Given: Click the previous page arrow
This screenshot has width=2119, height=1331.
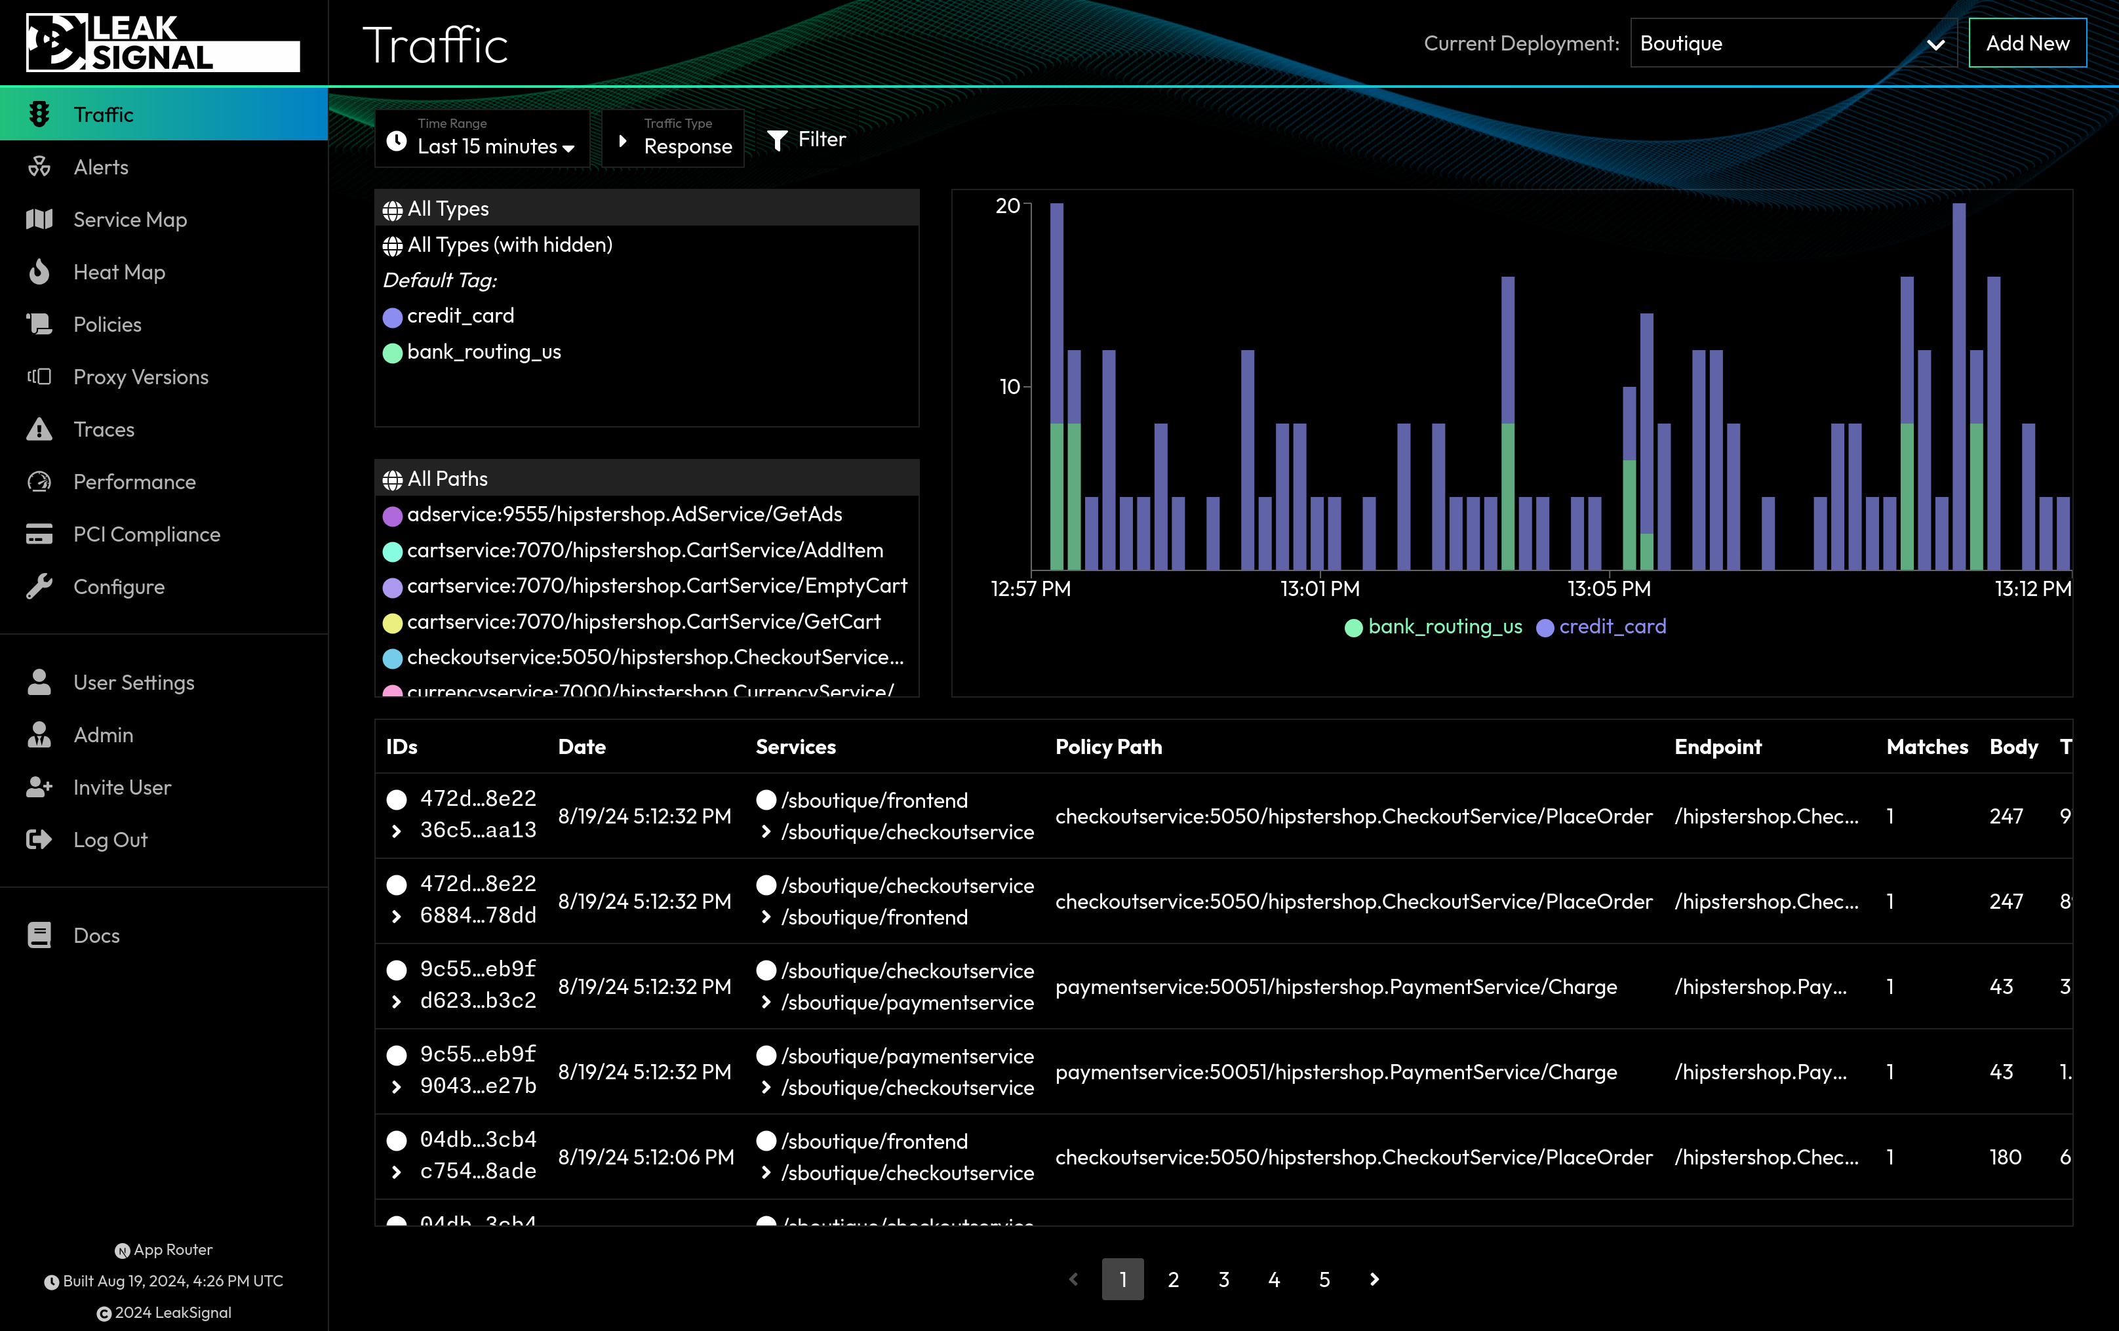Looking at the screenshot, I should [1073, 1279].
